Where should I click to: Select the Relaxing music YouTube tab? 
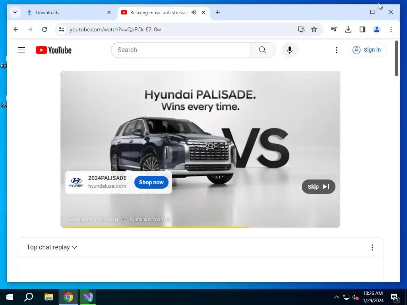point(159,12)
